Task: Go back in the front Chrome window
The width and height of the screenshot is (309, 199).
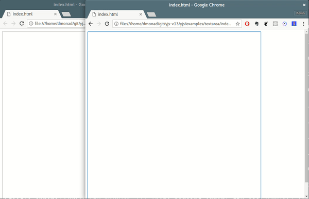Action: (x=91, y=24)
